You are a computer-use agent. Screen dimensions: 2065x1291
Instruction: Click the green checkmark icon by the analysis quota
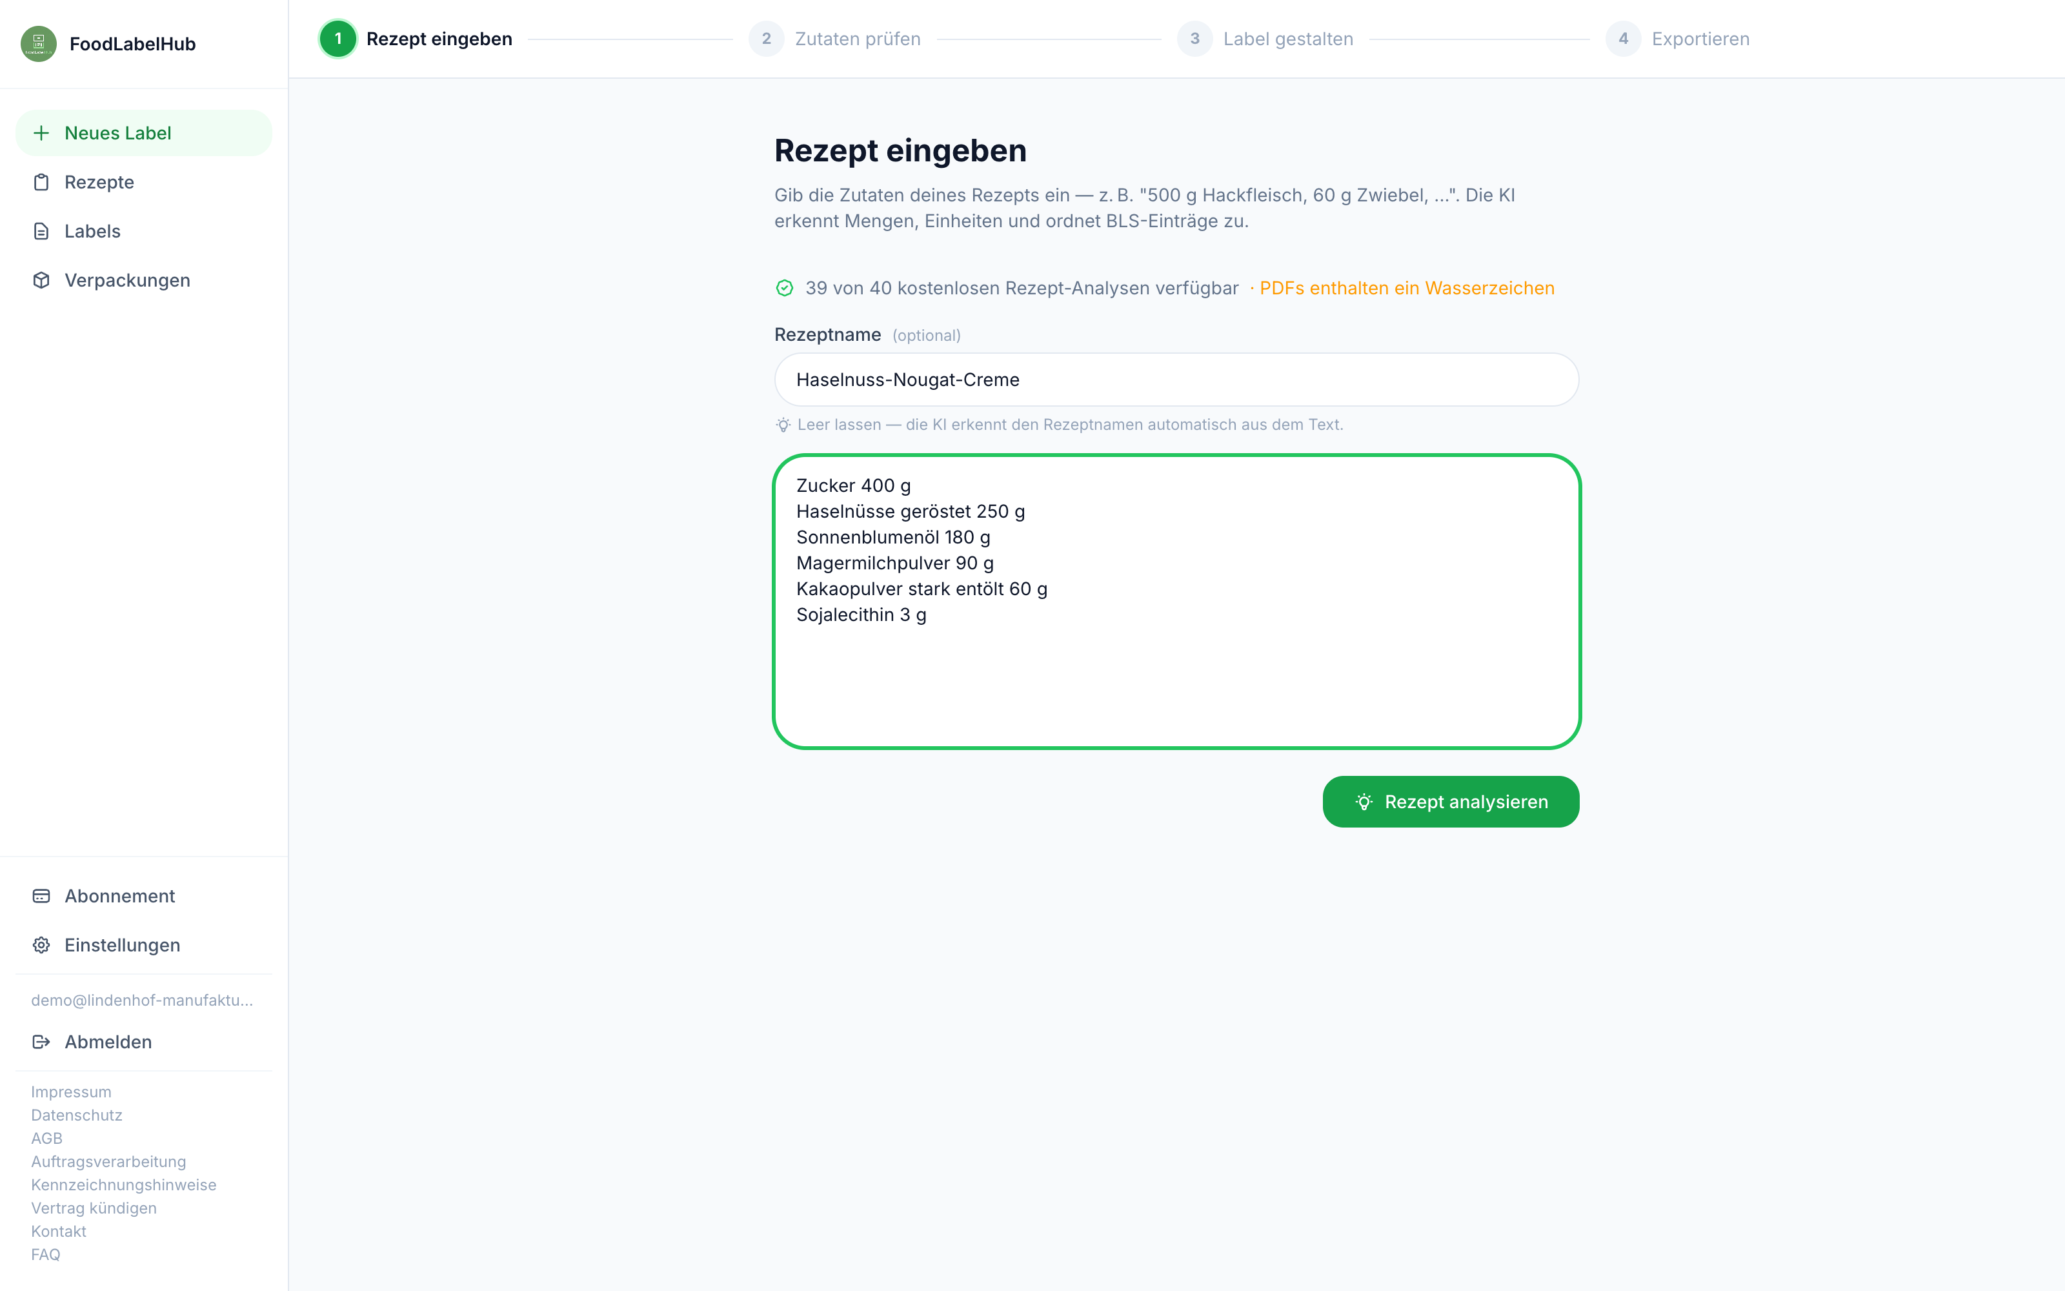[784, 289]
